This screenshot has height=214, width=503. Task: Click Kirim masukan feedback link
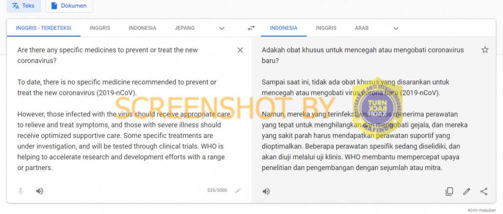click(482, 210)
